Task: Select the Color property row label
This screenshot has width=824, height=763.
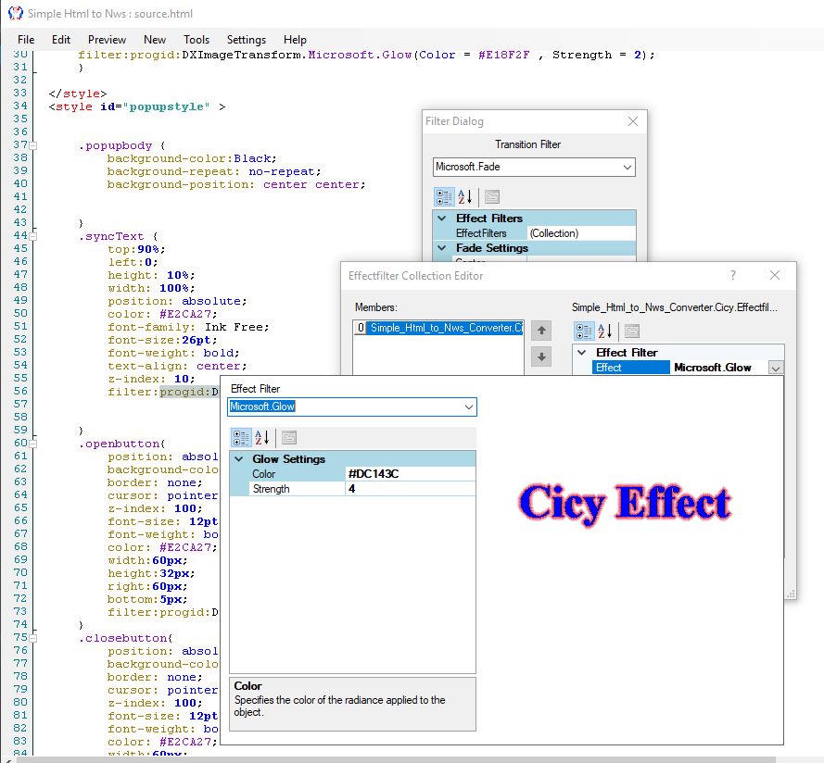Action: pyautogui.click(x=297, y=474)
